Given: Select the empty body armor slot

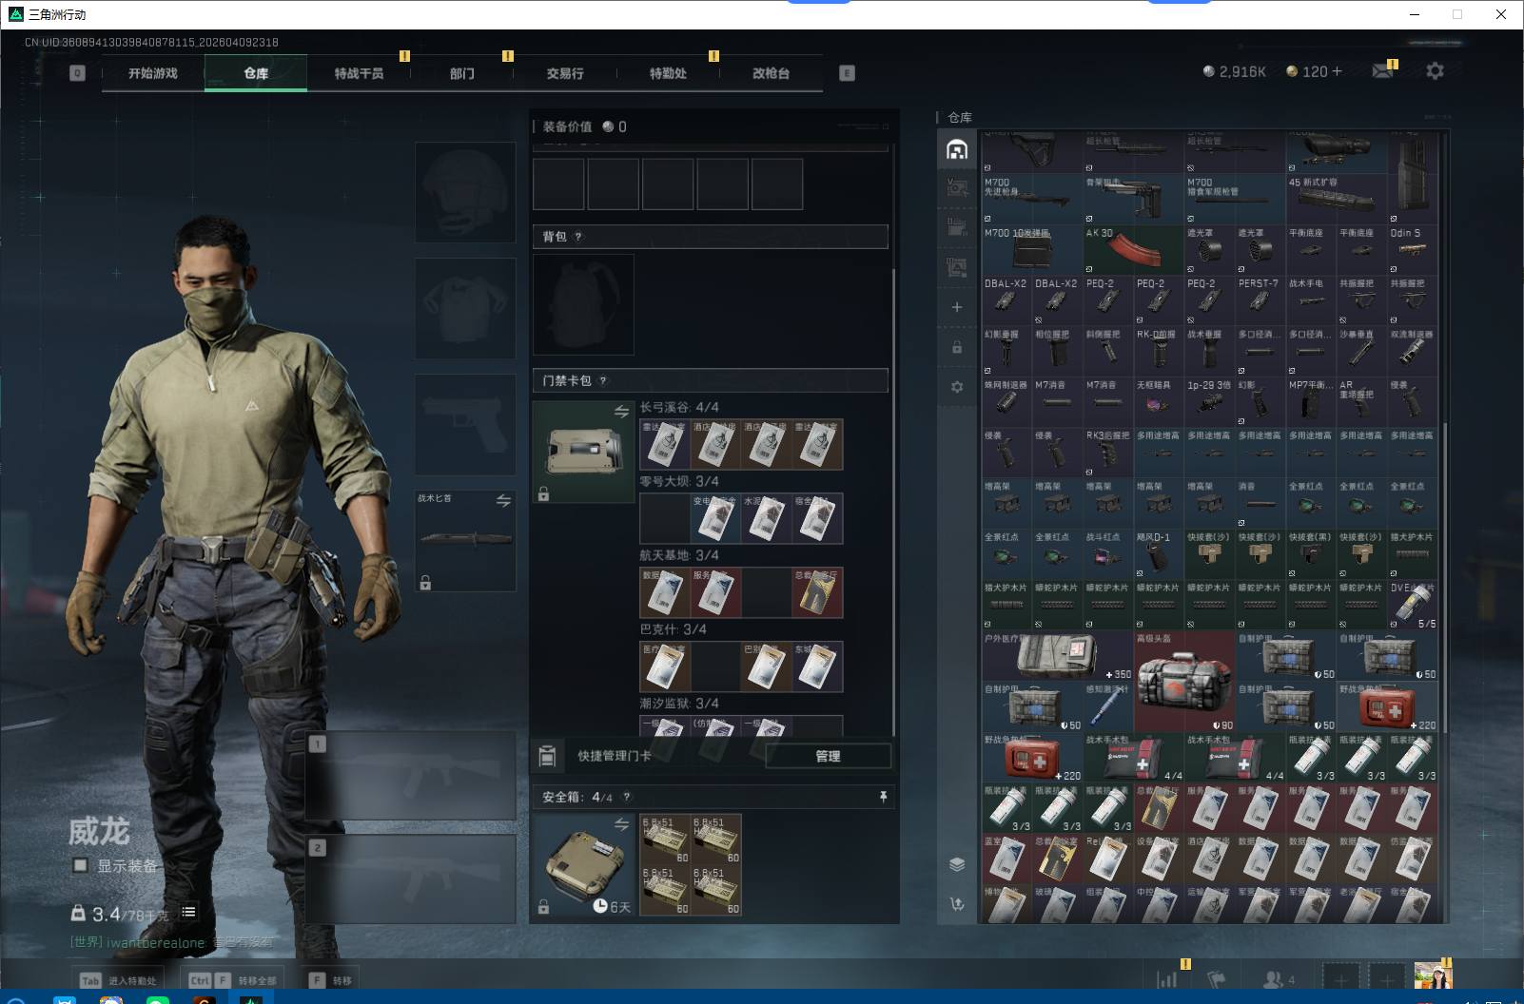Looking at the screenshot, I should tap(465, 308).
